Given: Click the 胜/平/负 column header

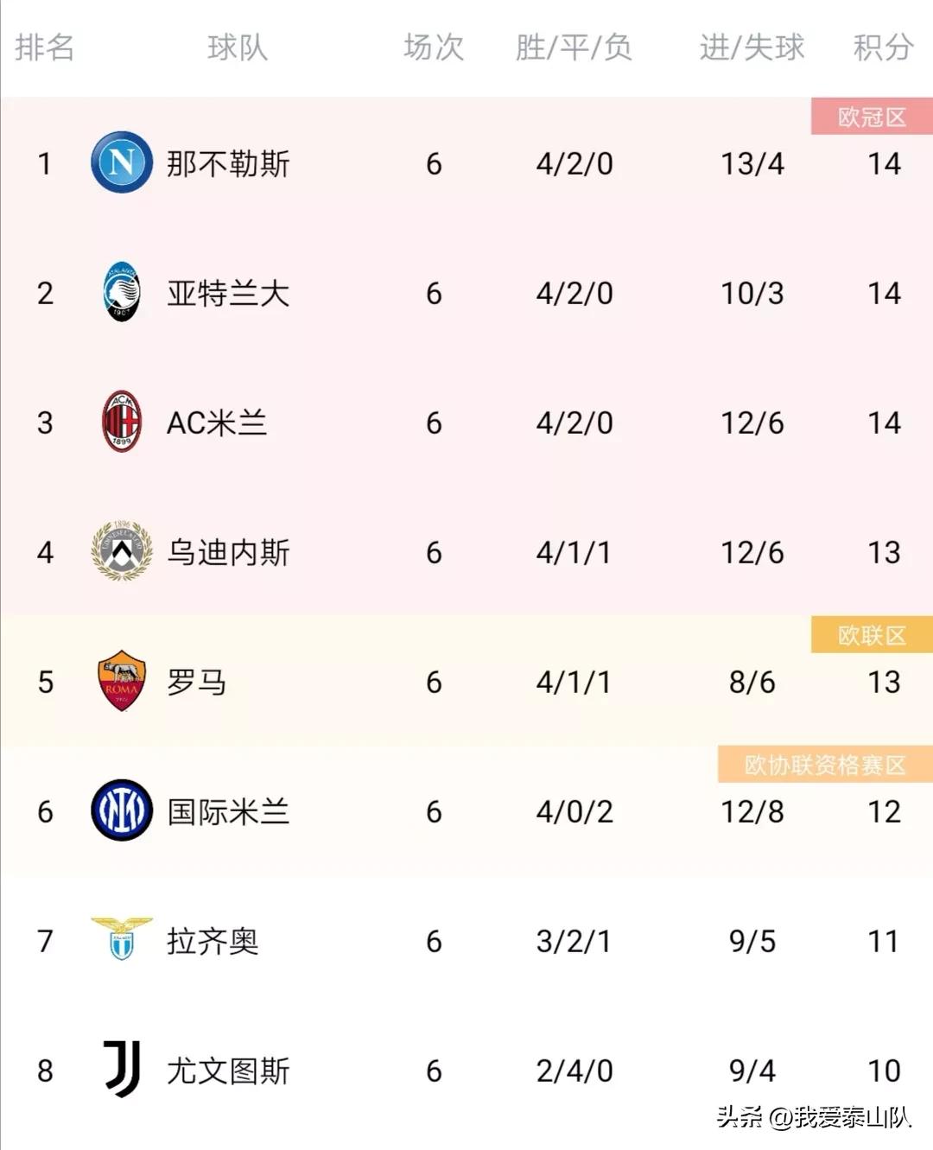Looking at the screenshot, I should pyautogui.click(x=574, y=48).
